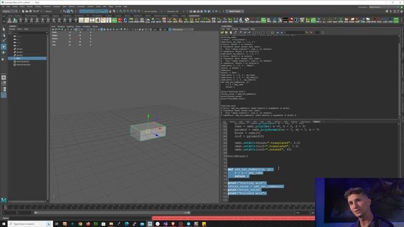The image size is (404, 227).
Task: Click the Undo arrow icon
Action: pyautogui.click(x=33, y=11)
